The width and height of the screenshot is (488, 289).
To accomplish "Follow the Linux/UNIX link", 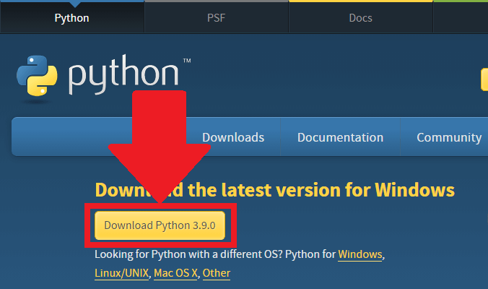I will pos(122,273).
